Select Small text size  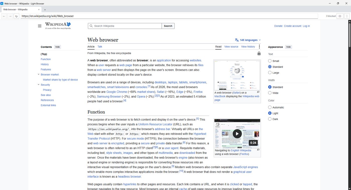270,61
